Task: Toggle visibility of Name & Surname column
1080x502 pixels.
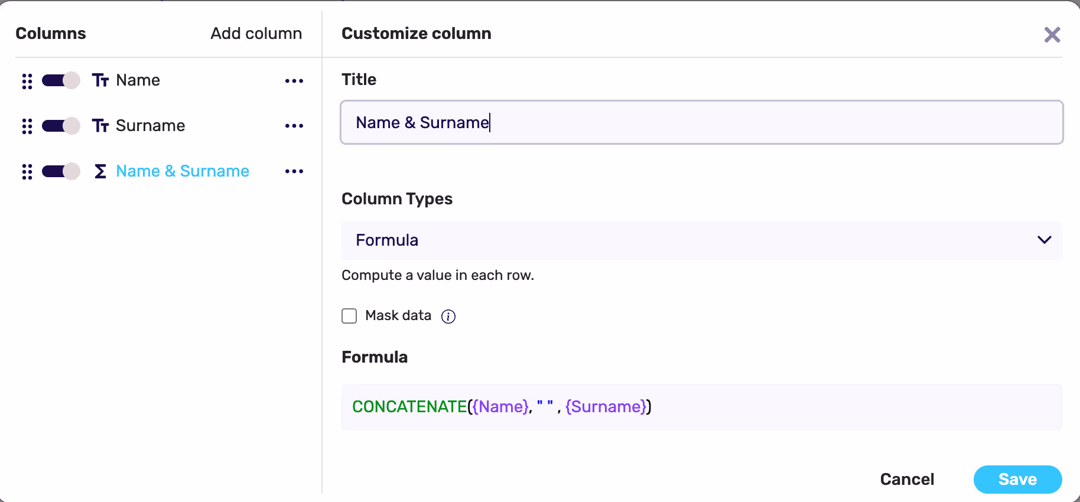Action: pyautogui.click(x=61, y=171)
